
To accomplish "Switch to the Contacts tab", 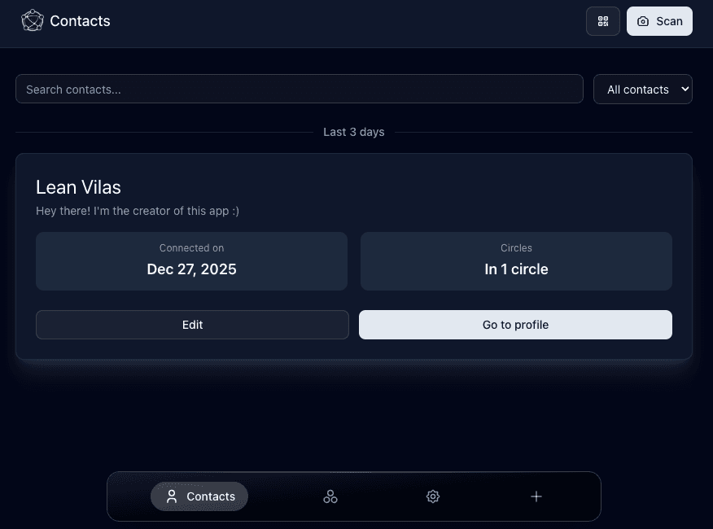I will pos(199,496).
